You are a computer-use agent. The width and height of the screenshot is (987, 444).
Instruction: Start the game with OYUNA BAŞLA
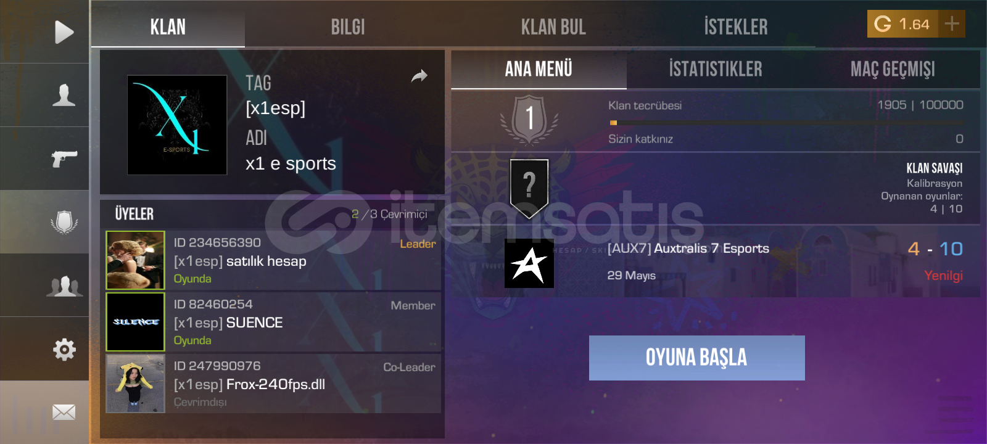[x=697, y=358]
